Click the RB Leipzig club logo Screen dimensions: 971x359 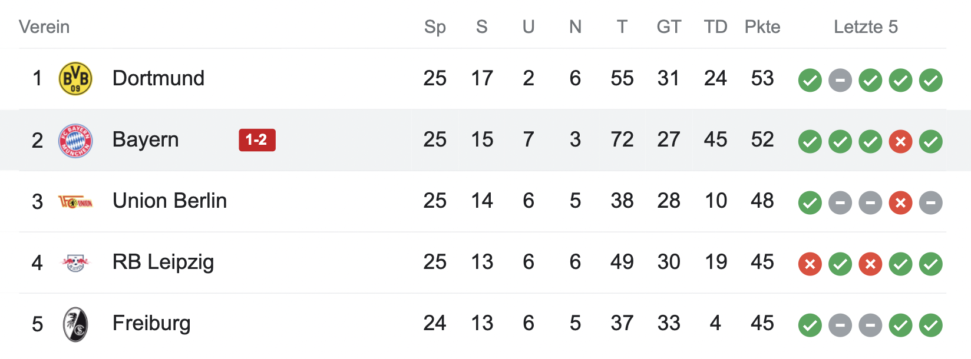(x=75, y=262)
